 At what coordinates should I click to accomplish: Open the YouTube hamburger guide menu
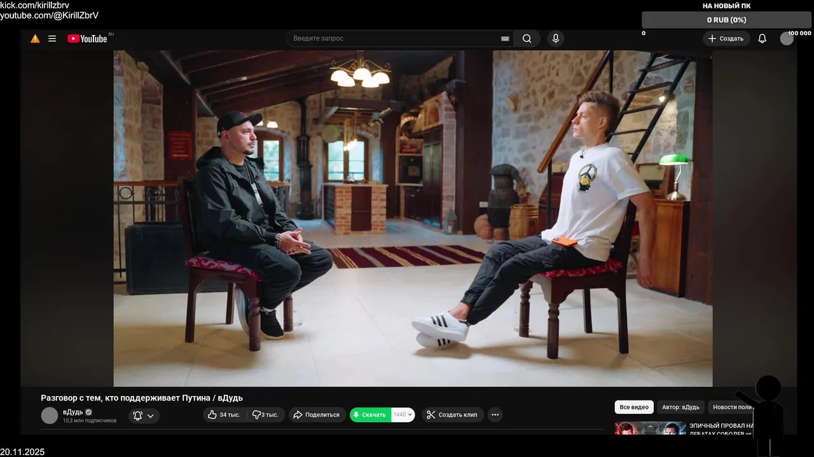pos(52,39)
